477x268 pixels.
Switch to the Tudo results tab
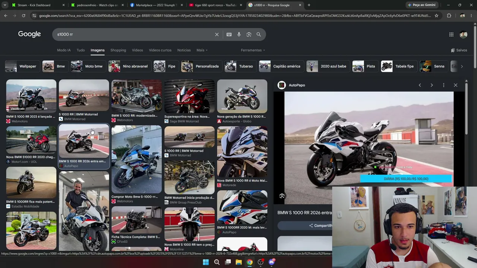tap(80, 50)
